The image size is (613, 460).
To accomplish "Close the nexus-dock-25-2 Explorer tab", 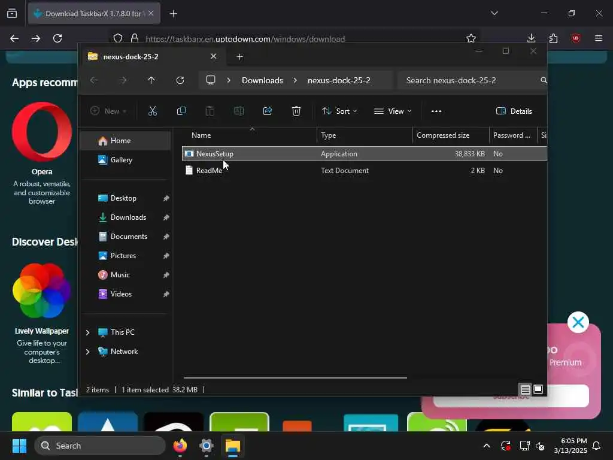I will pyautogui.click(x=214, y=56).
